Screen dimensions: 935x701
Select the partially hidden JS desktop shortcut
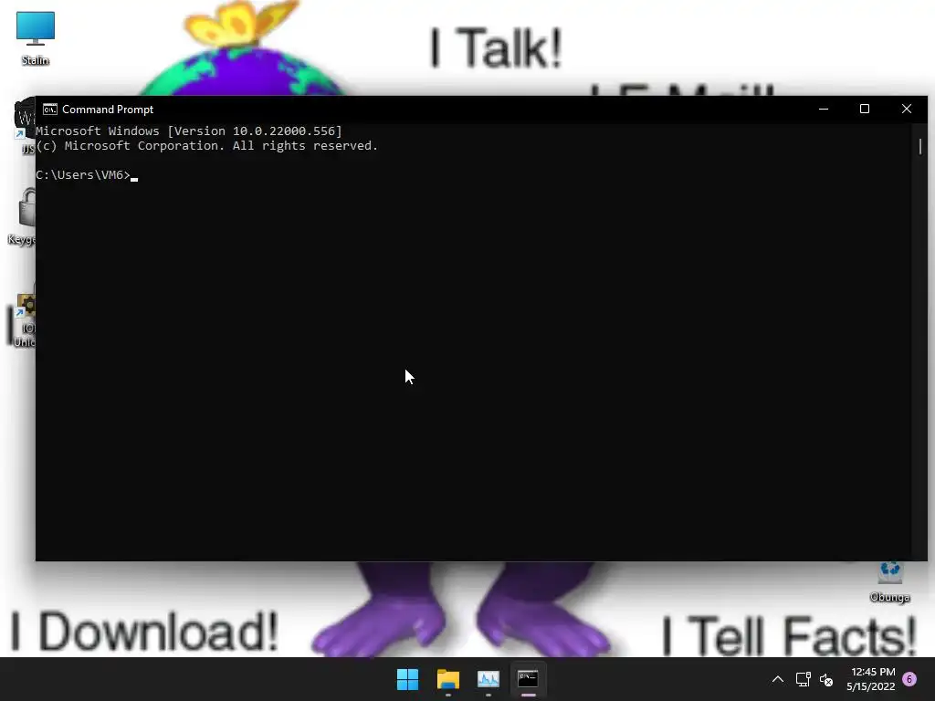(25, 126)
